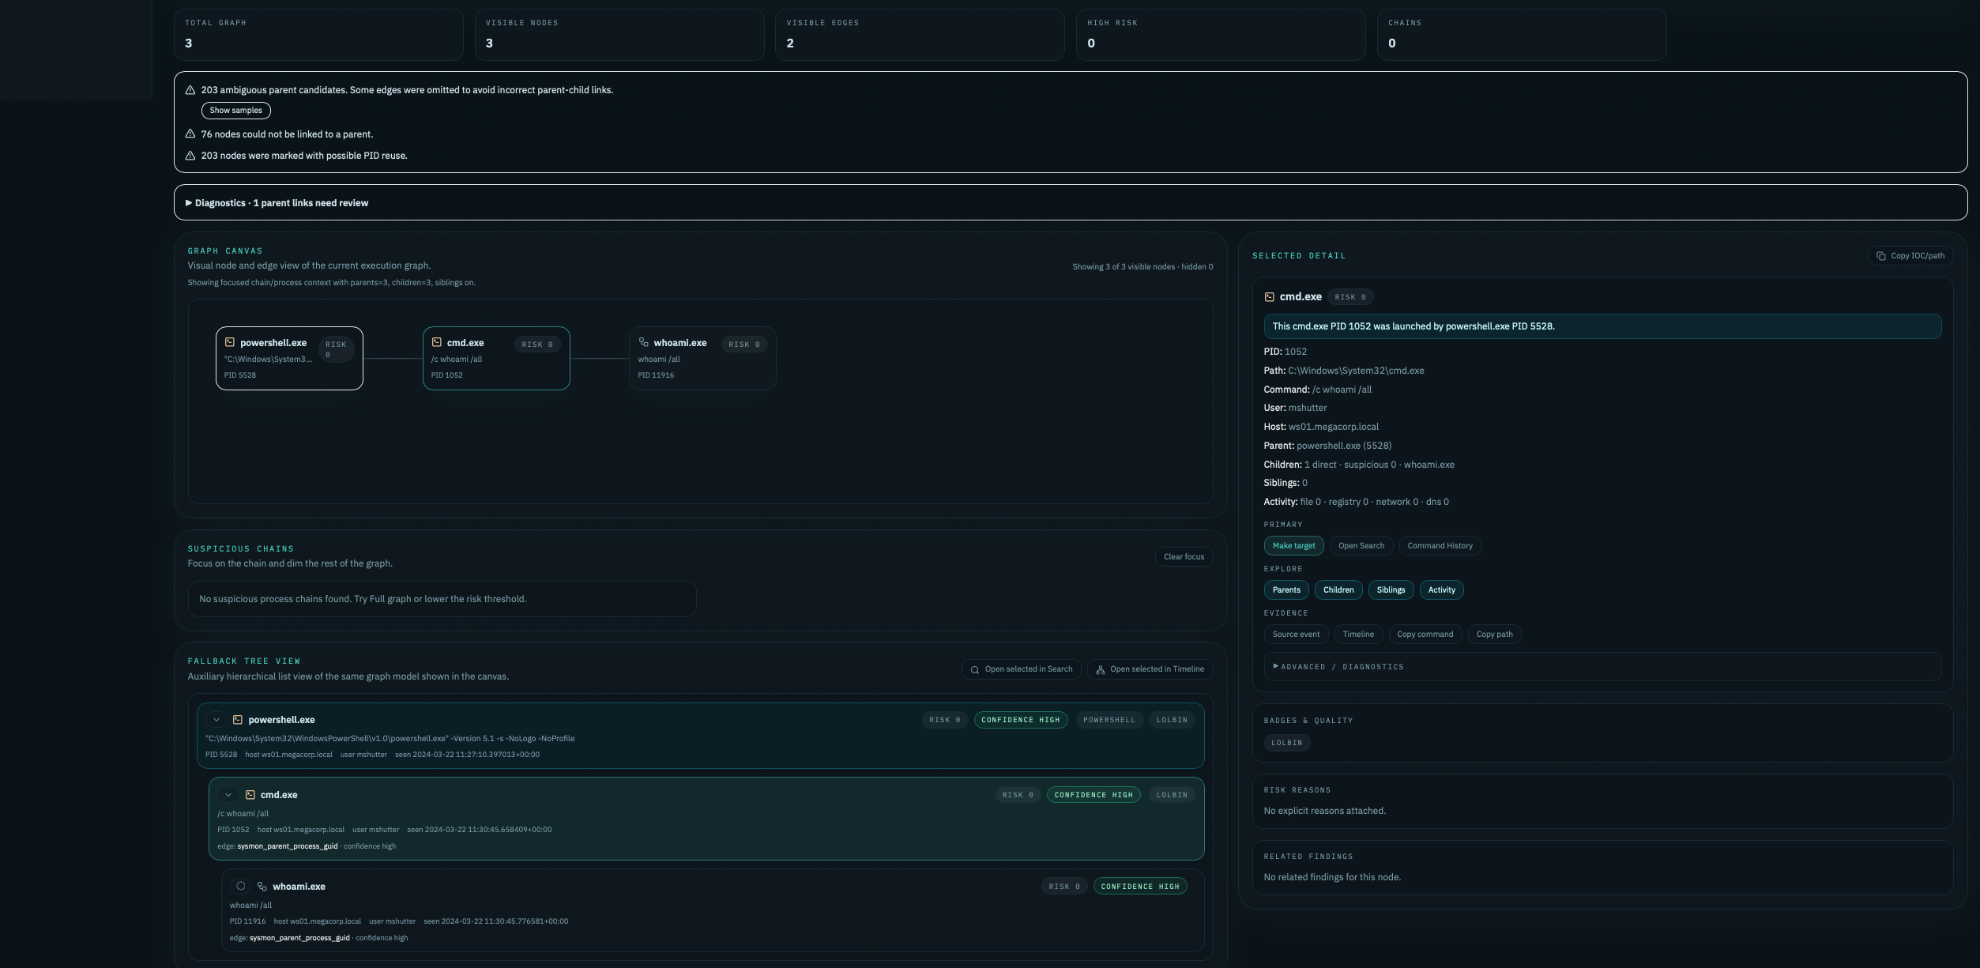The width and height of the screenshot is (1980, 968).
Task: Open Command History for cmd.exe
Action: pos(1440,546)
